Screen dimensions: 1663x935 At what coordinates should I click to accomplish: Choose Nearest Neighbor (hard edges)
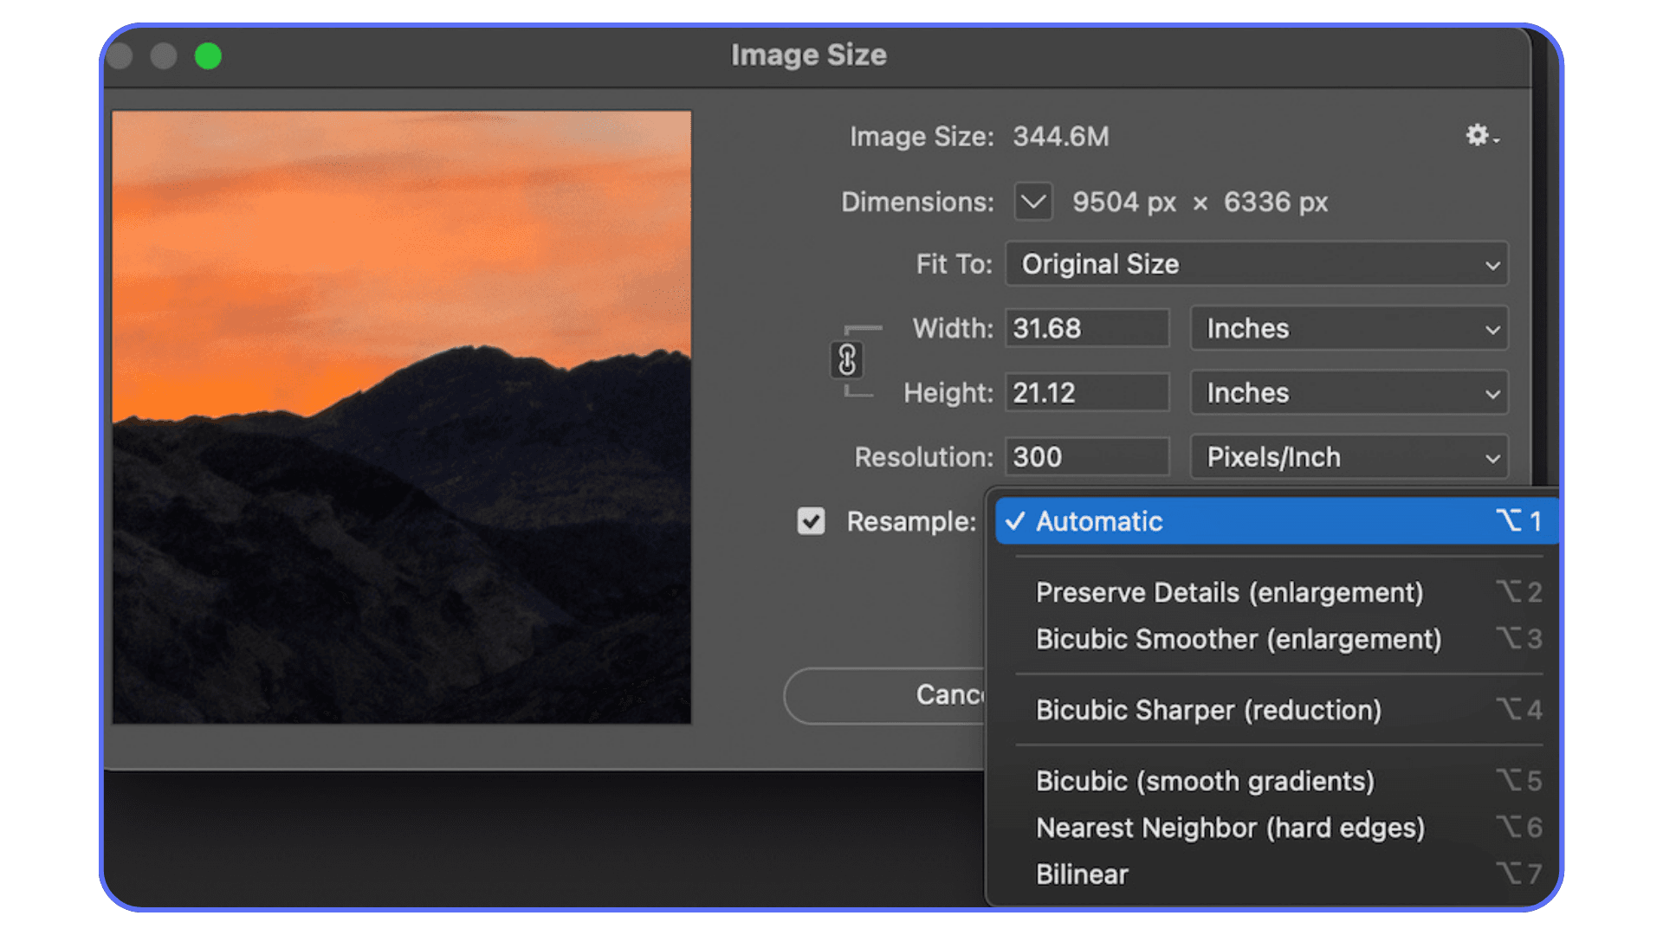click(1276, 828)
